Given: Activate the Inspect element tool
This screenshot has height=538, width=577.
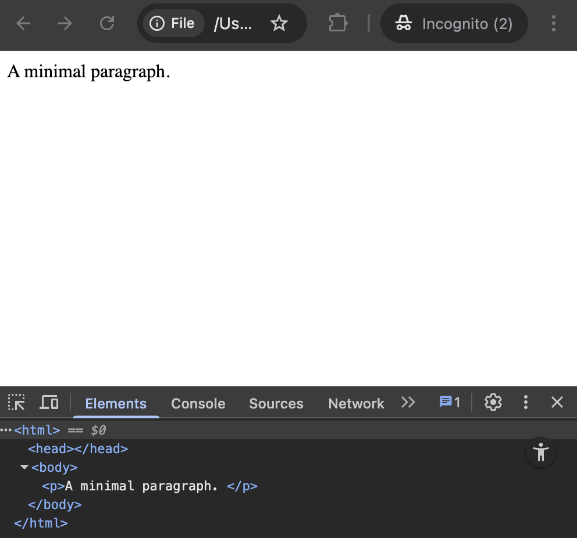Looking at the screenshot, I should coord(16,402).
